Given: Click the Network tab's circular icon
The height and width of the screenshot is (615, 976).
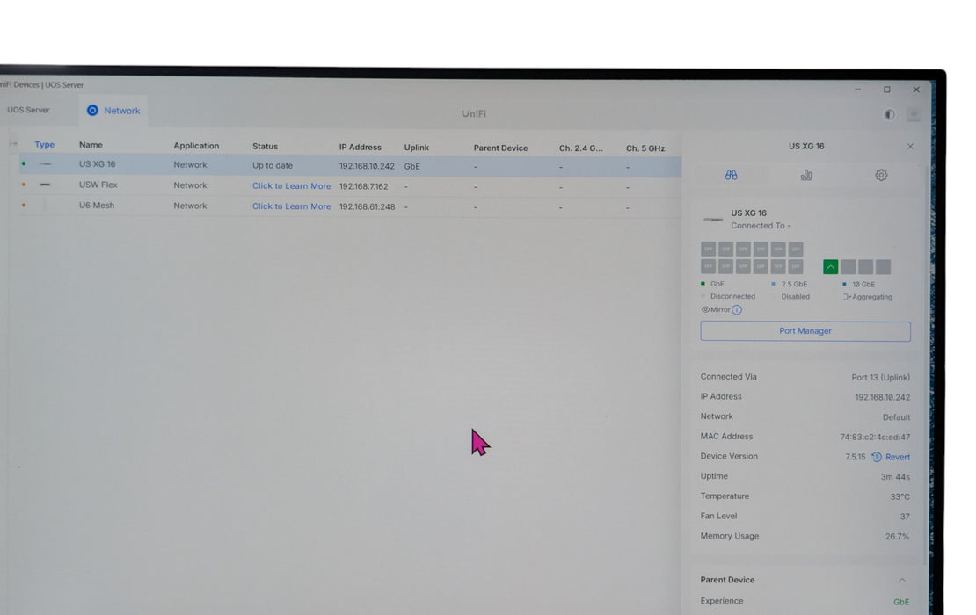Looking at the screenshot, I should click(92, 111).
